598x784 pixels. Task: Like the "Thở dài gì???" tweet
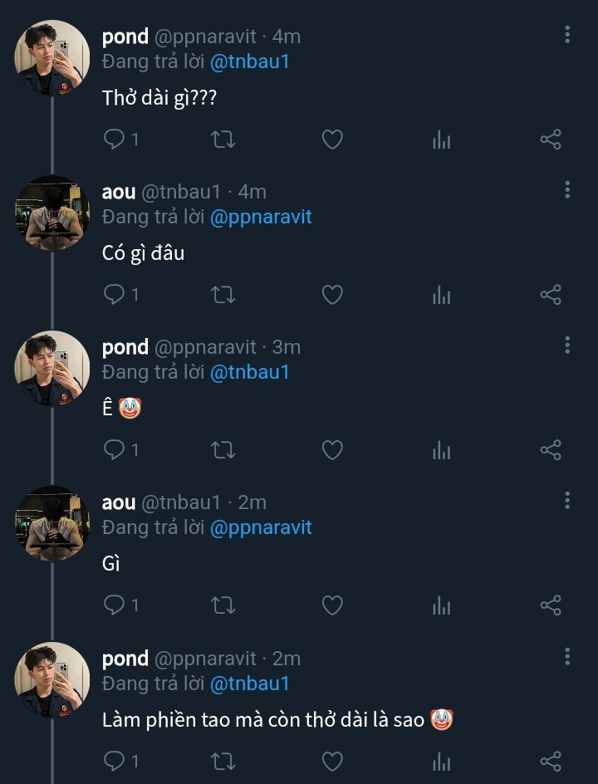[x=332, y=139]
